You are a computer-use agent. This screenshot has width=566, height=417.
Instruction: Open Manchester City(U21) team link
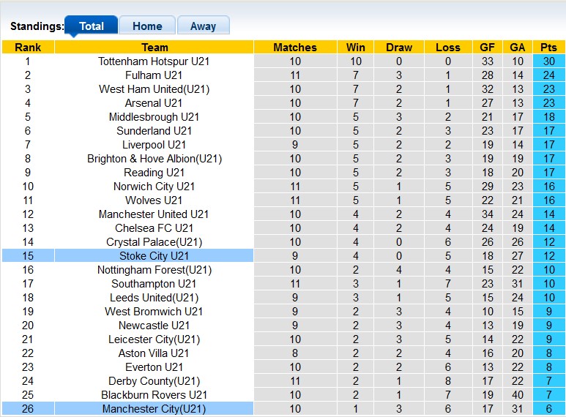pos(154,409)
